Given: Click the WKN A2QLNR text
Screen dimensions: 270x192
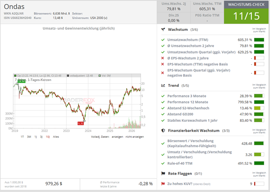Looking at the screenshot, I should [14, 13].
